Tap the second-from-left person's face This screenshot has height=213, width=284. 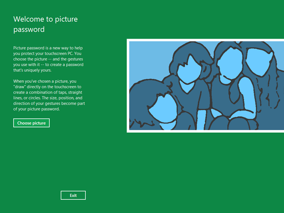click(190, 70)
